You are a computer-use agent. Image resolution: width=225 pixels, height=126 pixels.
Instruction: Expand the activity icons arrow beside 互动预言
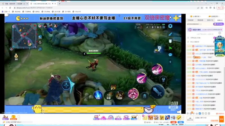pos(19,118)
